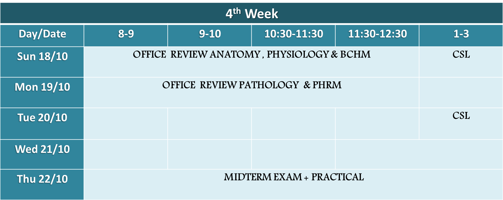Click the Day/Date header cell
The height and width of the screenshot is (200, 503).
42,35
